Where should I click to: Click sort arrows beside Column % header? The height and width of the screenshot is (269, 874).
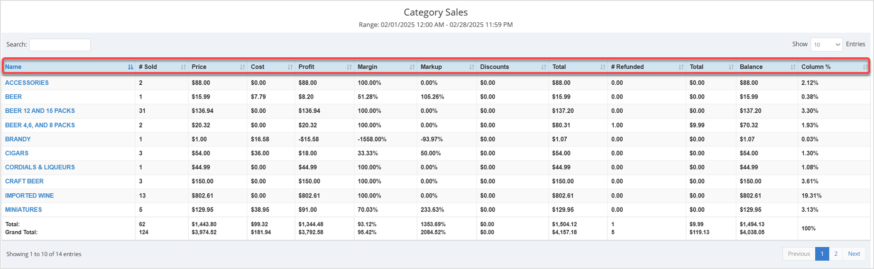865,67
